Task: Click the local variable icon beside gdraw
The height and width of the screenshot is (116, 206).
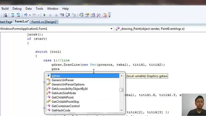Action: (x=48, y=75)
